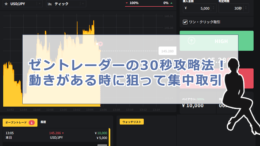Open the USD/JPY currency pair dropdown
The width and height of the screenshot is (260, 146).
click(x=23, y=4)
